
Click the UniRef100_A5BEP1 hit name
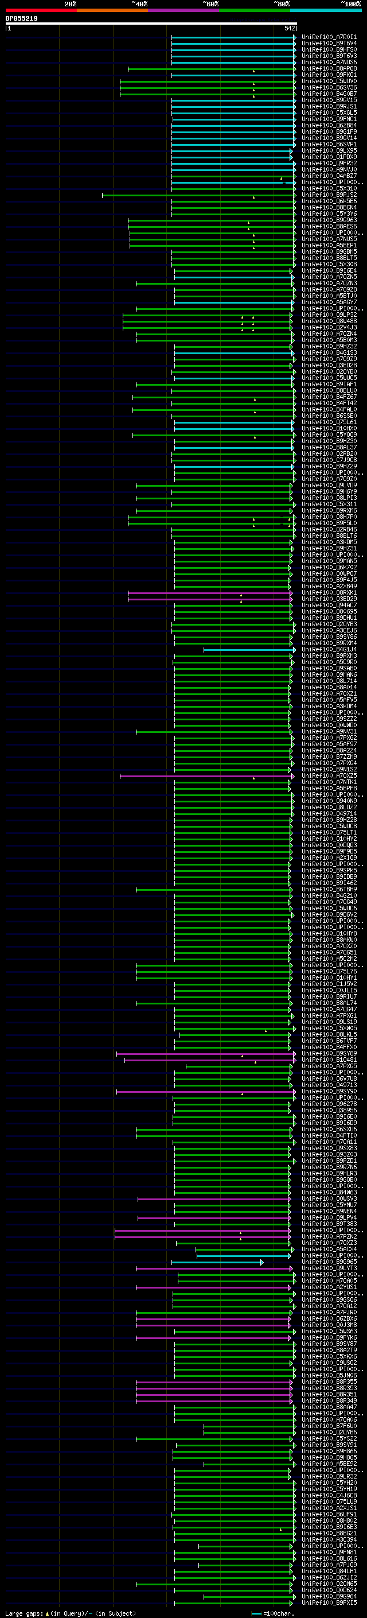click(x=329, y=246)
